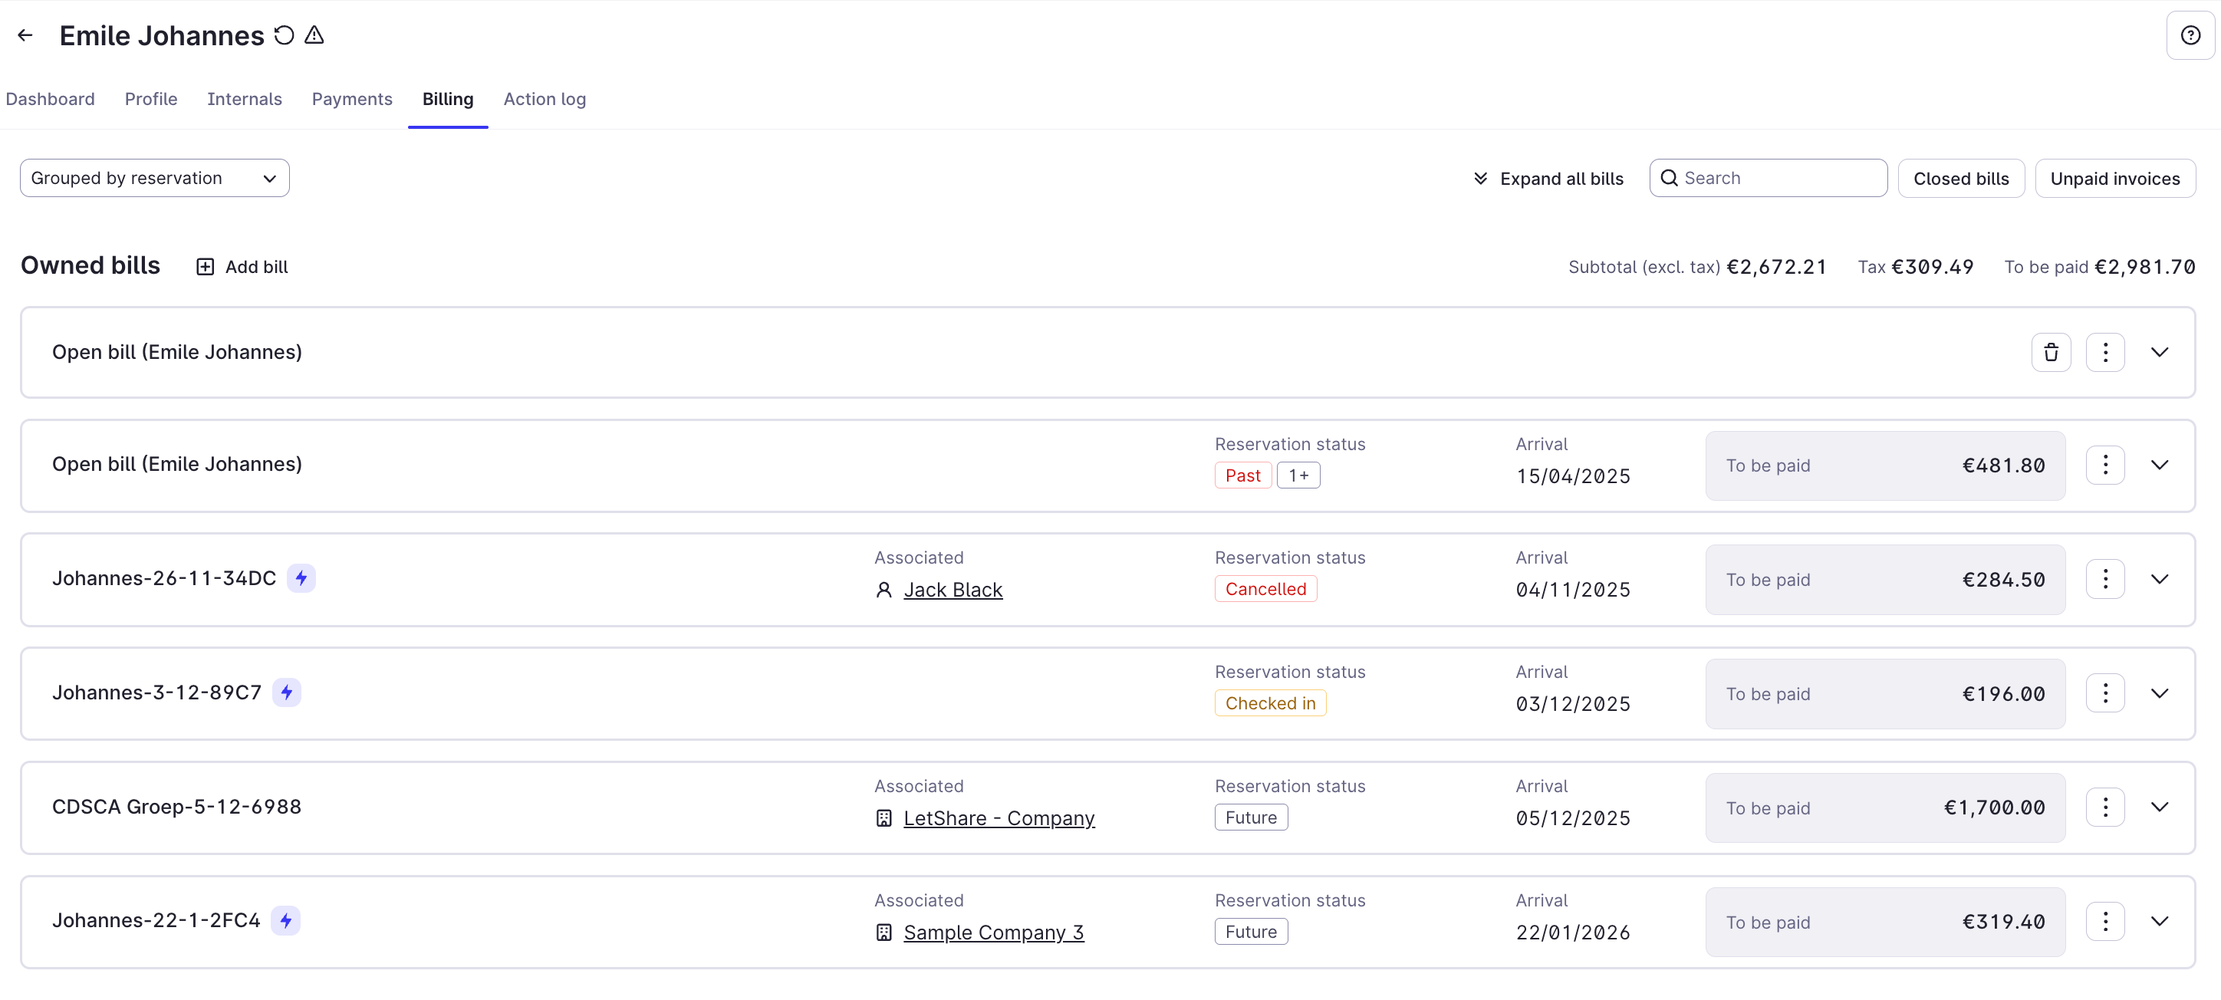Open three-dot menu on €481.80 bill
This screenshot has width=2221, height=1000.
(2104, 465)
